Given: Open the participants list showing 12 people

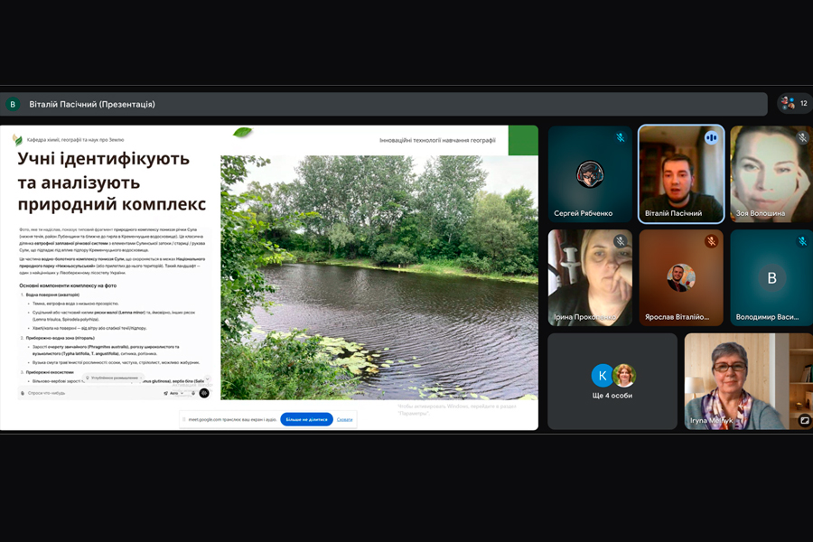Looking at the screenshot, I should pos(795,103).
